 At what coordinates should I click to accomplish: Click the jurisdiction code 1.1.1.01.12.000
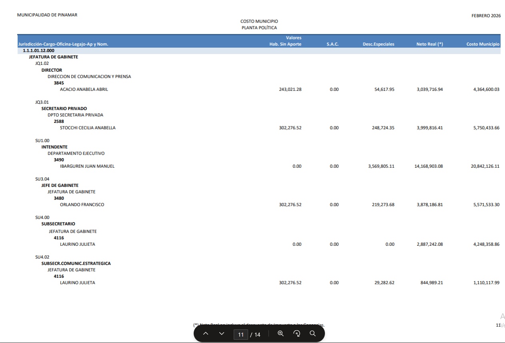click(38, 51)
